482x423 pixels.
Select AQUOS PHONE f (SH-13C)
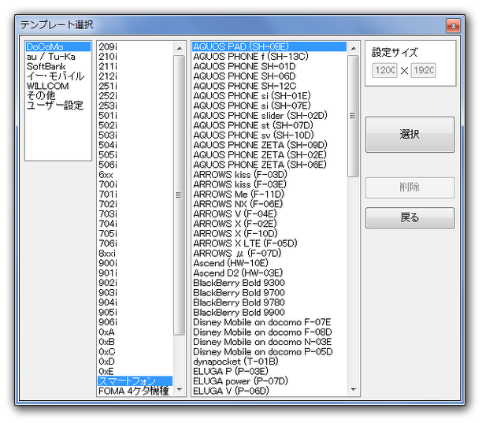point(269,57)
